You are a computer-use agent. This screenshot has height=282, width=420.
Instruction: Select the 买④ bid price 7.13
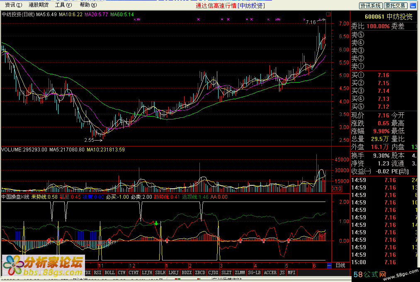[x=383, y=99]
